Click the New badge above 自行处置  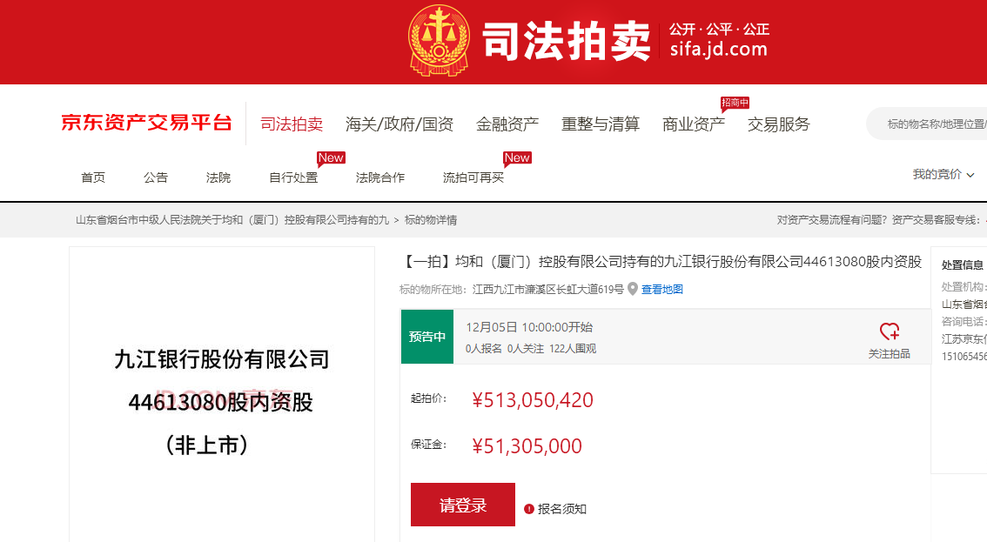pos(331,157)
